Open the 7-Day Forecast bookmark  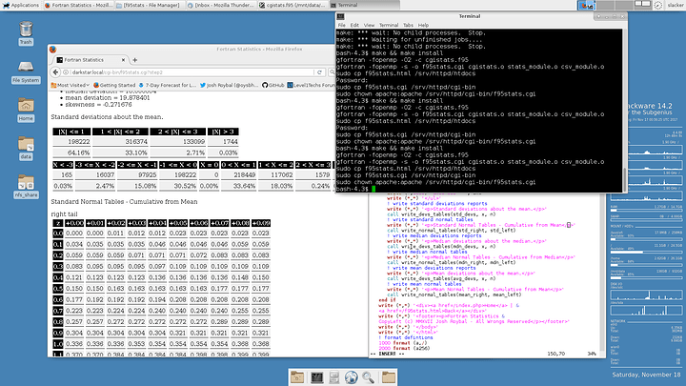coord(167,85)
